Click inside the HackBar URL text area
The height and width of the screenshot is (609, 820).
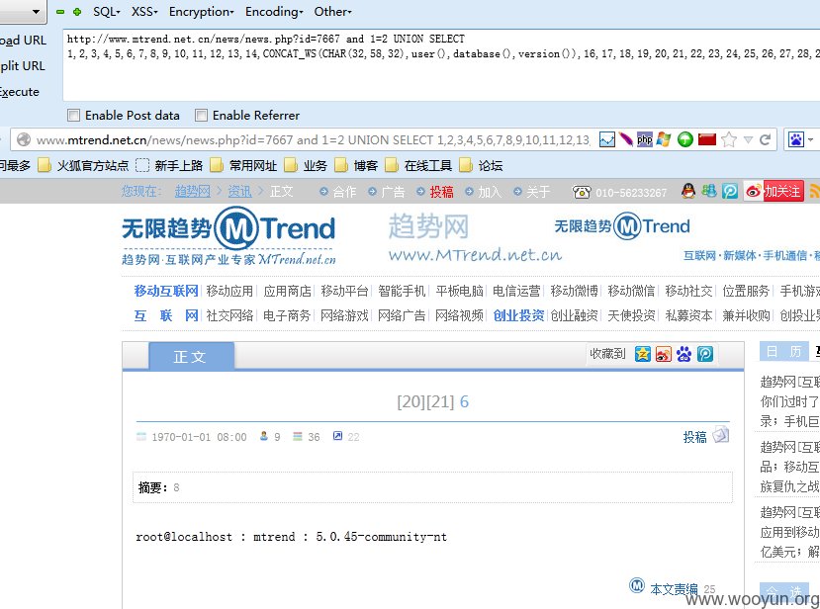point(441,65)
